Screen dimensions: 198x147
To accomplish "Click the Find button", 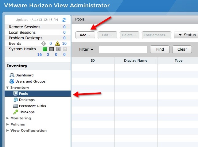I will 160,49.
